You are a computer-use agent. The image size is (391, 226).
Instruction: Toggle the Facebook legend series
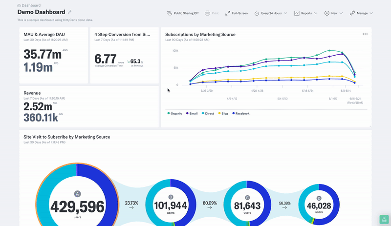(240, 113)
